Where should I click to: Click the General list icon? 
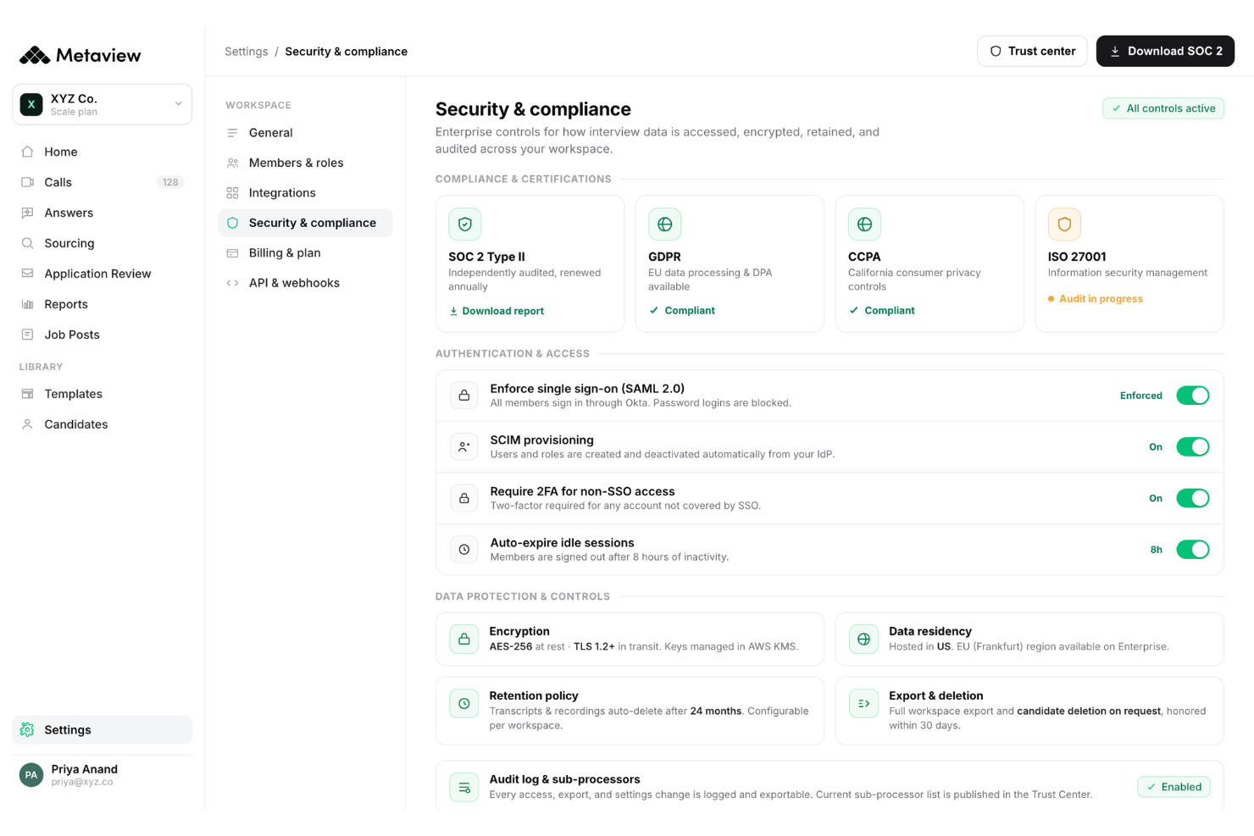tap(232, 133)
